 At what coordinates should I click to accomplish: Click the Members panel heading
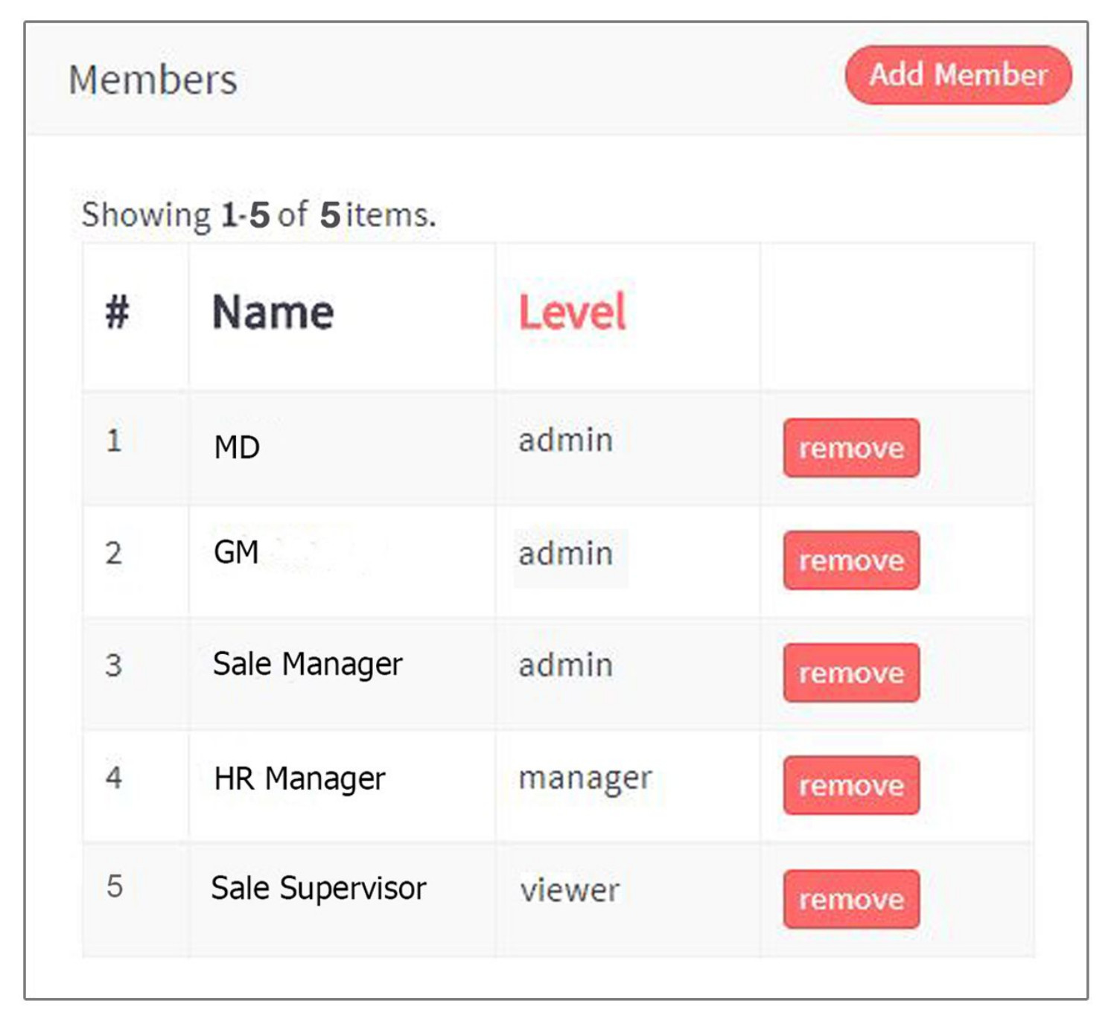[x=153, y=80]
